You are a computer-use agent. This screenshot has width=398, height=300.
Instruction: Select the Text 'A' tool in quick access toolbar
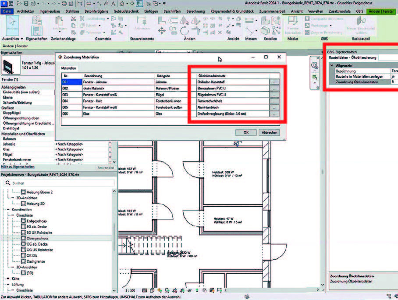(x=113, y=4)
